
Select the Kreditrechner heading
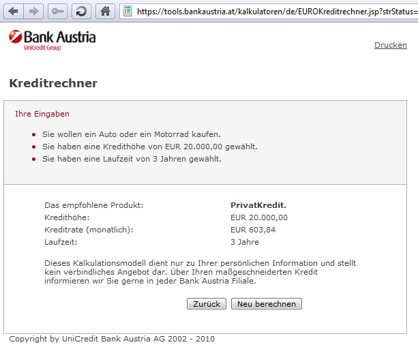[53, 83]
